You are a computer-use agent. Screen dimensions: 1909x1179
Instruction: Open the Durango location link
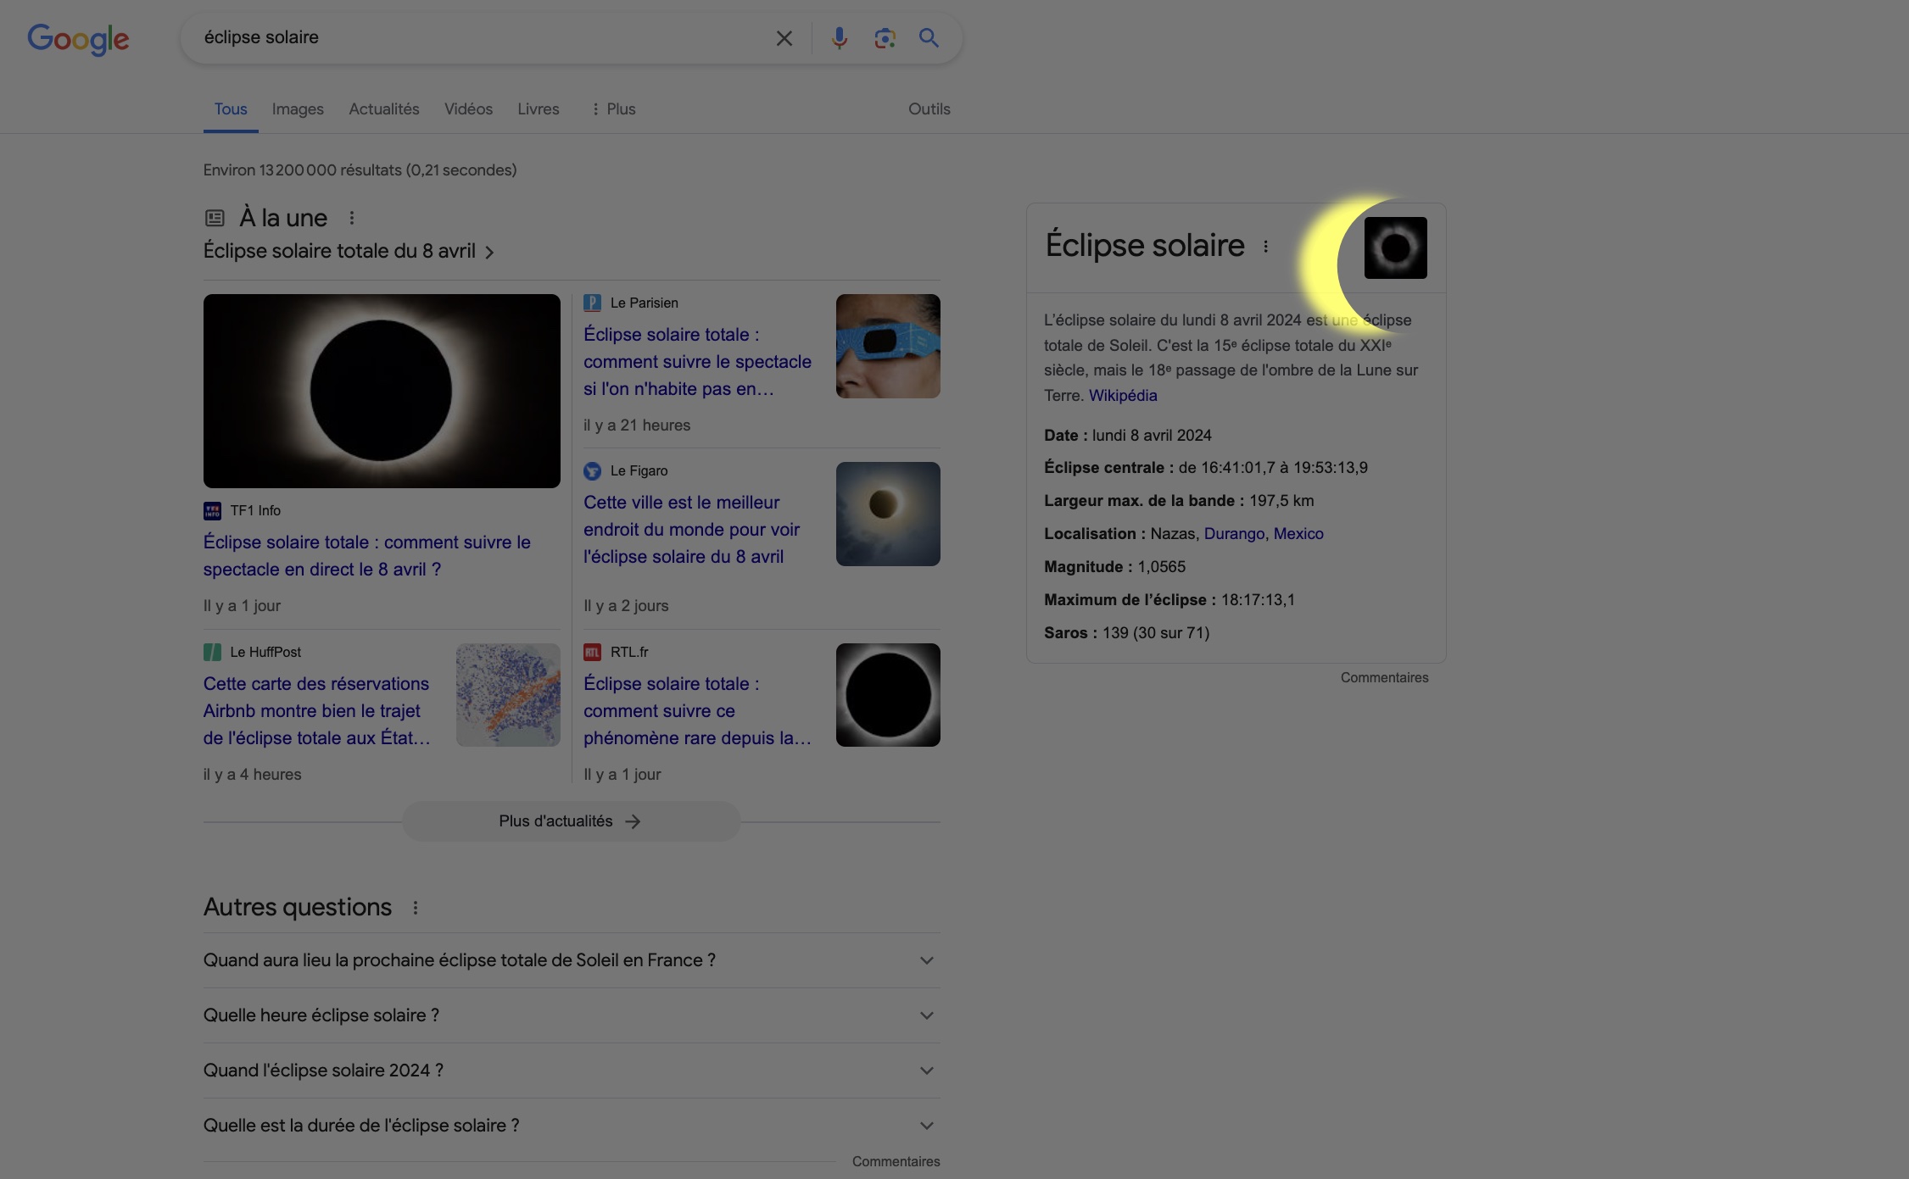point(1234,534)
